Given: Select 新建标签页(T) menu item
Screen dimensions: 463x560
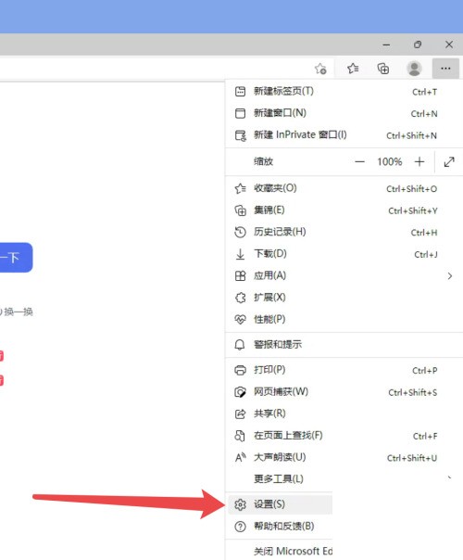Looking at the screenshot, I should [x=344, y=92].
